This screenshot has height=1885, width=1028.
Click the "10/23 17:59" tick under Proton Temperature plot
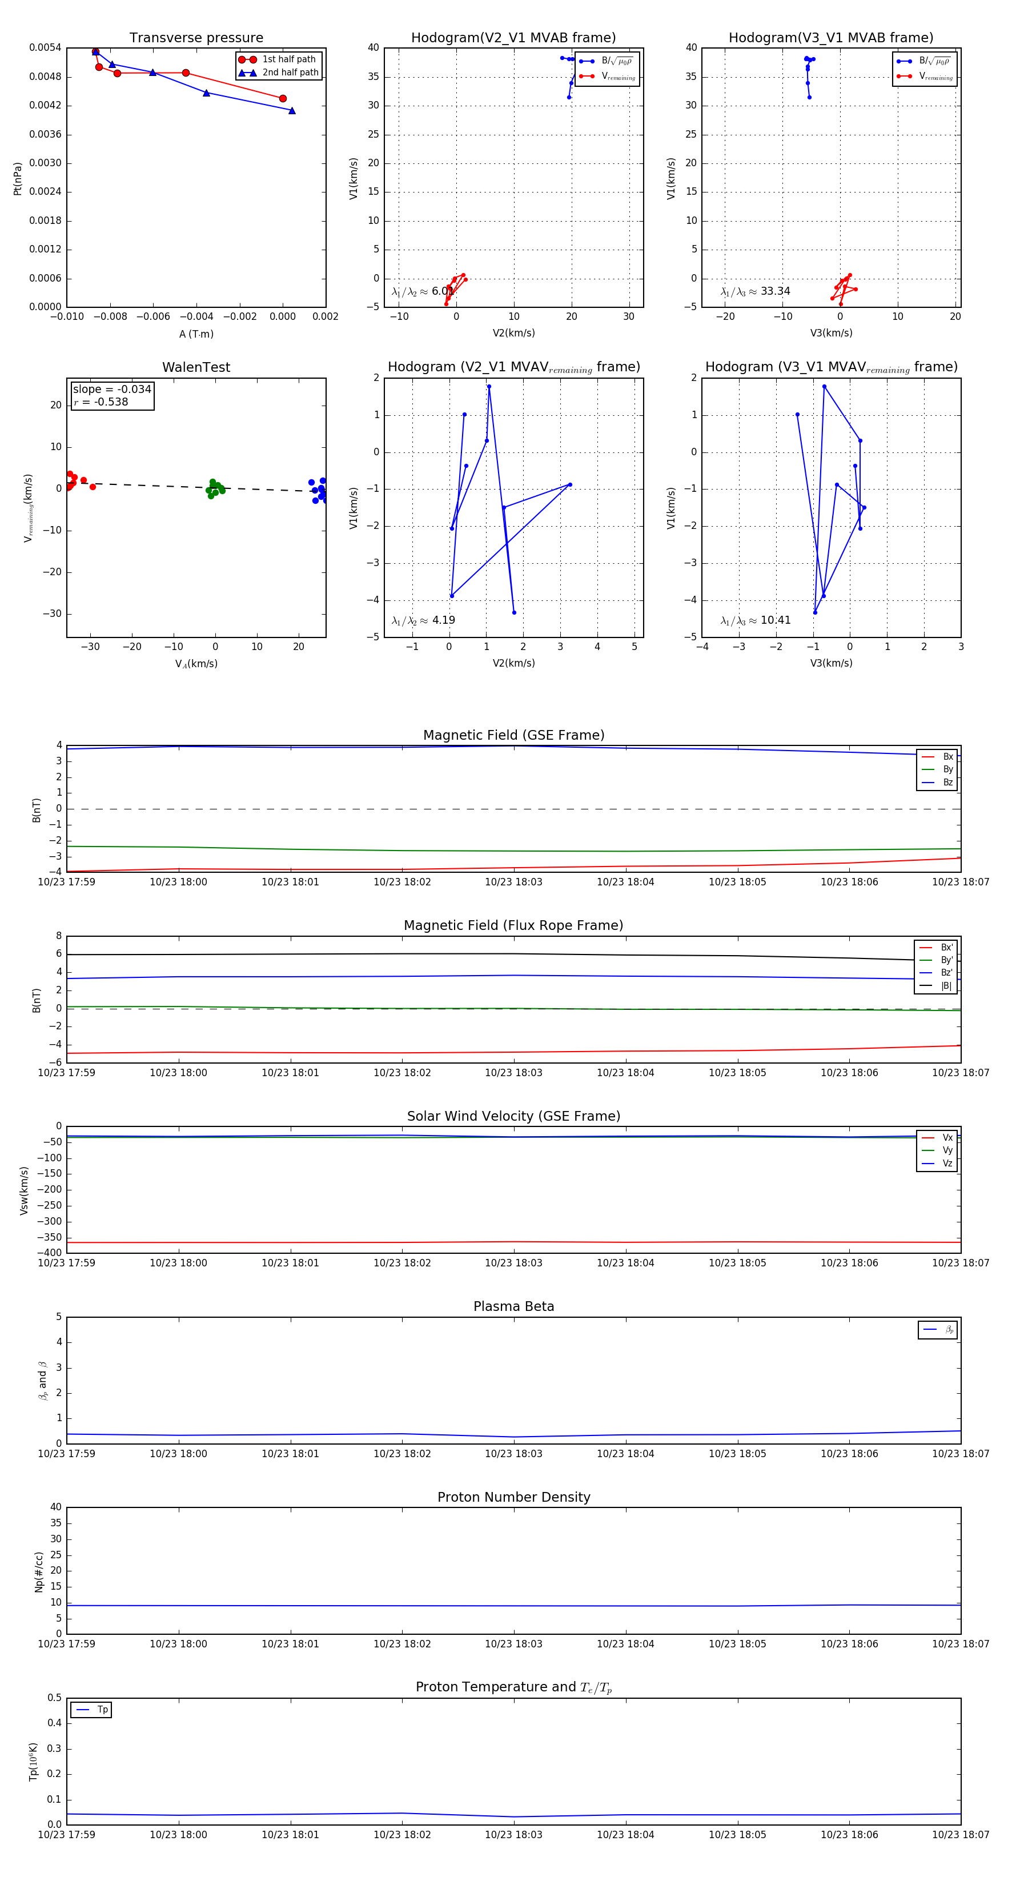click(x=67, y=1835)
